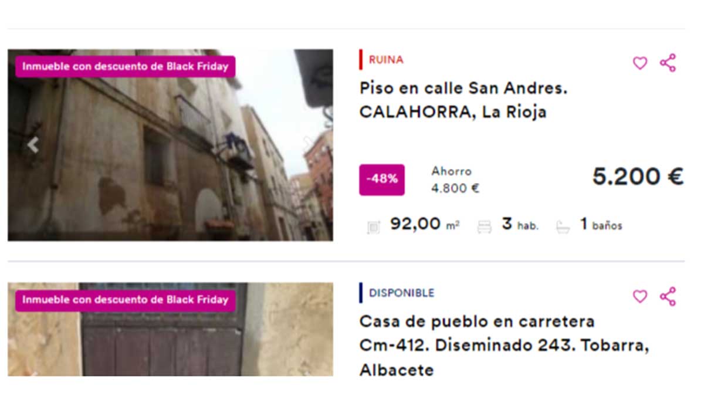This screenshot has width=704, height=396.
Task: Open the Calahorra building photo
Action: (x=170, y=145)
